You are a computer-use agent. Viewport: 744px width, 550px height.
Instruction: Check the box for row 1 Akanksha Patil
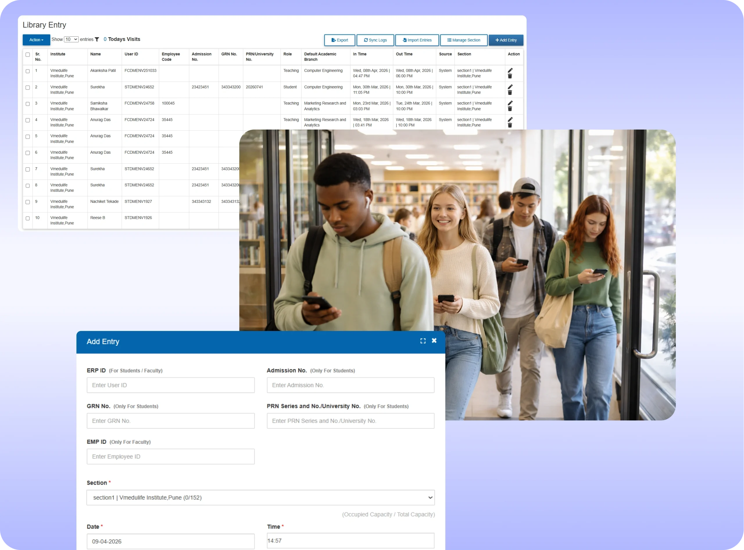click(28, 71)
